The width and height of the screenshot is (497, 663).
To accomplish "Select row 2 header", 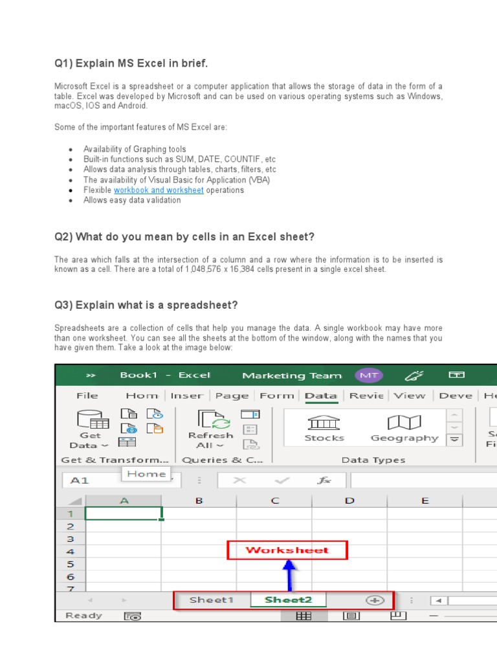I will pos(71,526).
